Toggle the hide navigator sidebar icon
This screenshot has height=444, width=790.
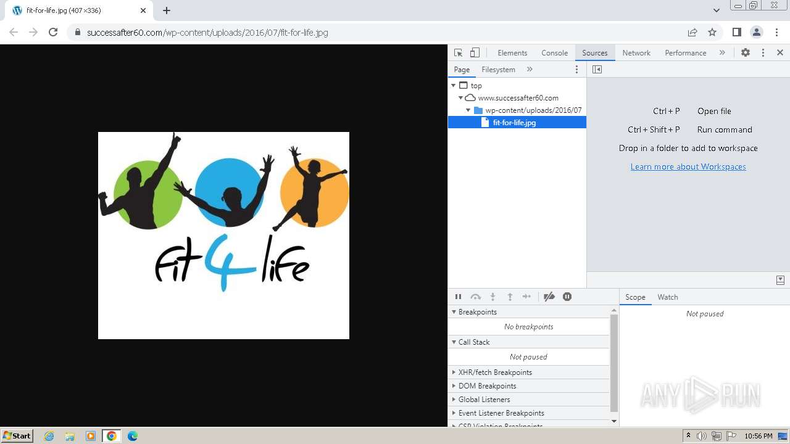click(x=597, y=70)
